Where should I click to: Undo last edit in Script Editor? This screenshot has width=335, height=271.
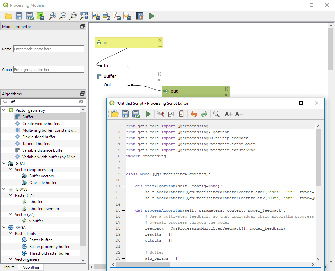(193, 114)
